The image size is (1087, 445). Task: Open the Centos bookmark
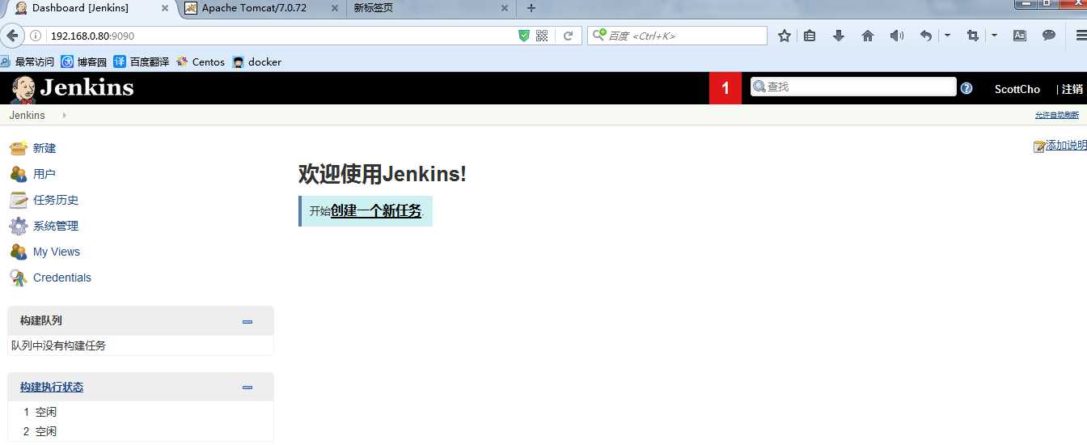[x=201, y=61]
